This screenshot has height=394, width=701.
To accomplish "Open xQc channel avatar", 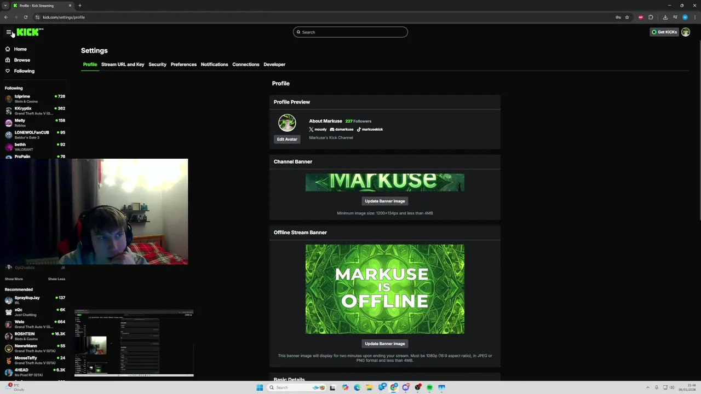I will point(9,312).
